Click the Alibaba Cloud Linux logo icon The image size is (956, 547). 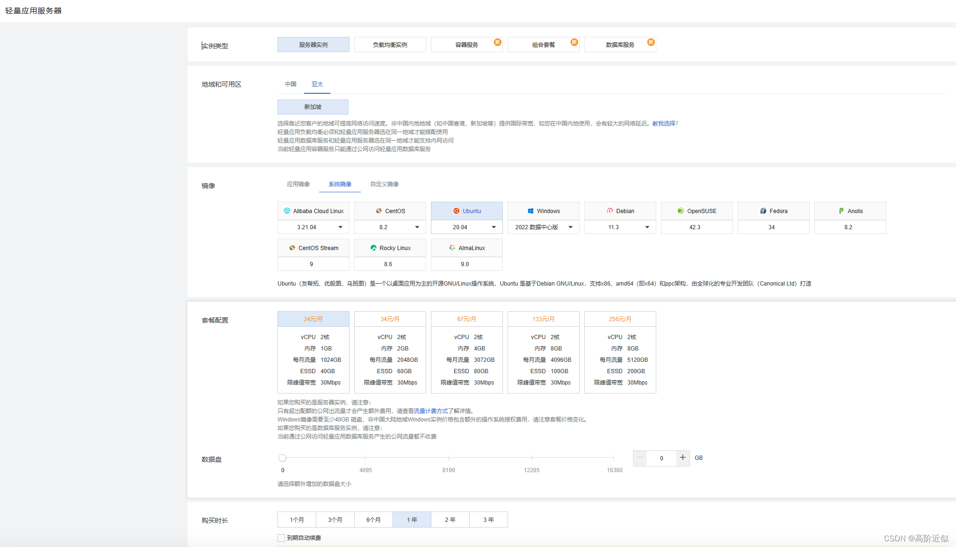287,211
